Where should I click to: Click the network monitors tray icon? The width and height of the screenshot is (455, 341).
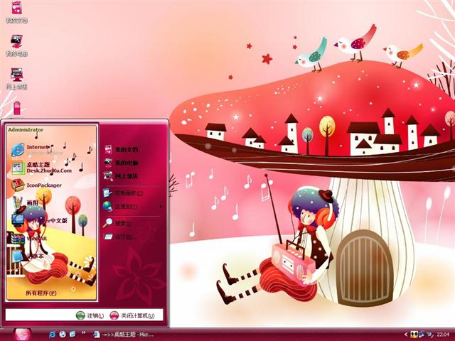(x=422, y=335)
